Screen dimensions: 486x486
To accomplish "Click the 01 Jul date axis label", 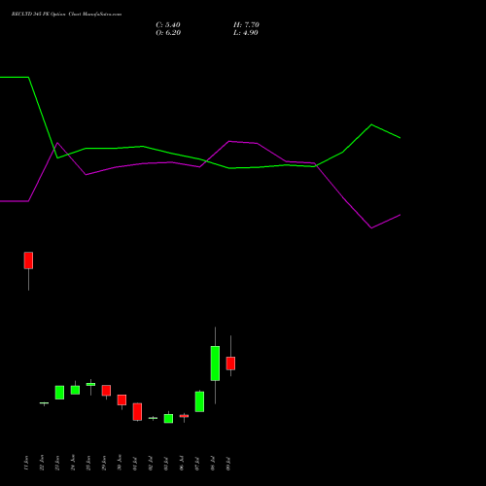I will (x=135, y=464).
